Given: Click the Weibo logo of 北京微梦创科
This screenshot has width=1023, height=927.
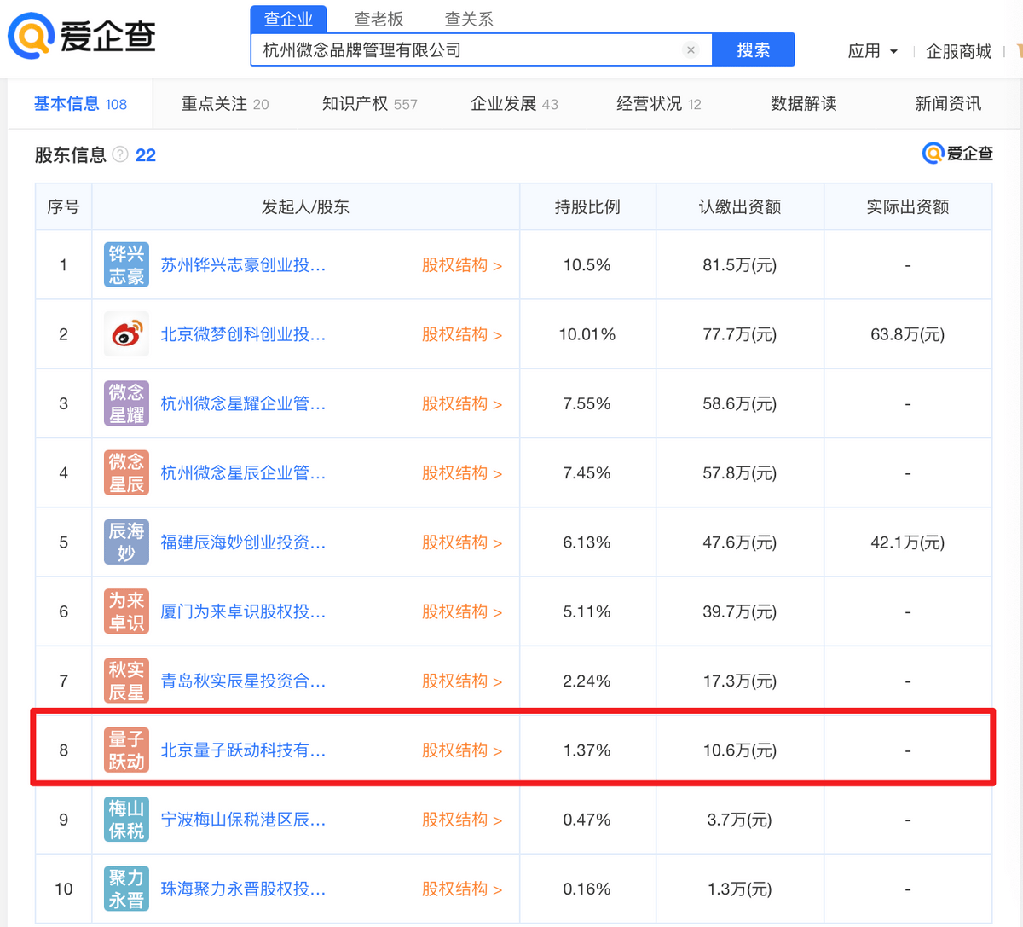Looking at the screenshot, I should coord(126,334).
